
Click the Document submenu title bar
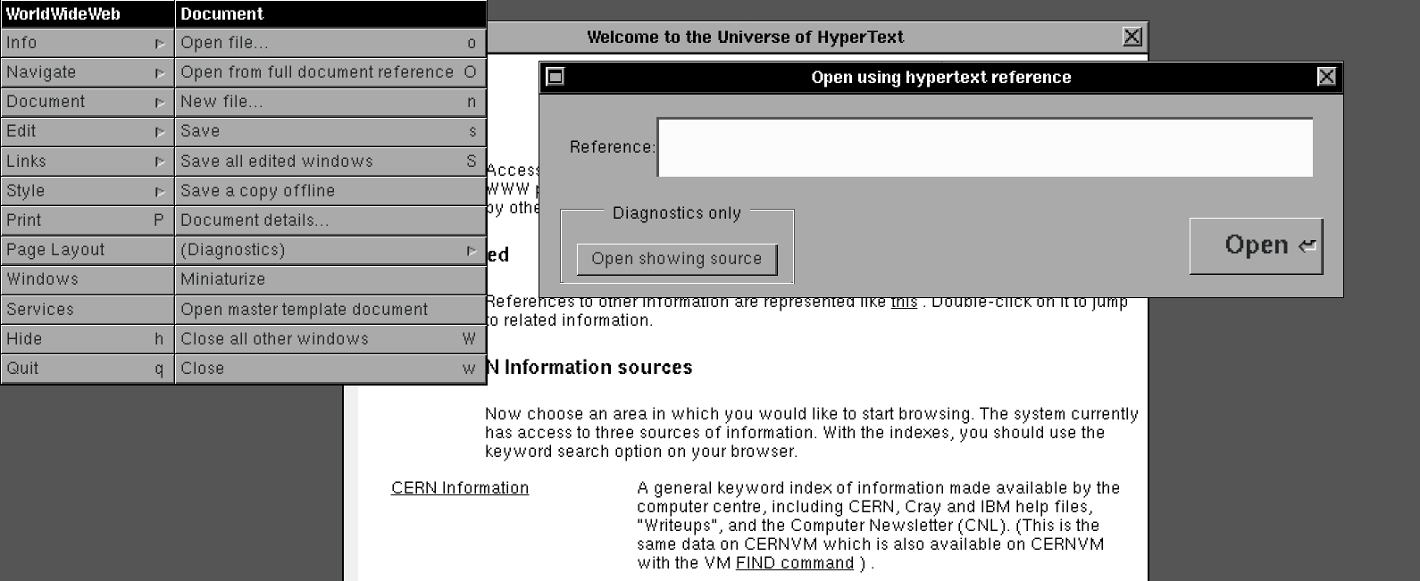(x=330, y=13)
